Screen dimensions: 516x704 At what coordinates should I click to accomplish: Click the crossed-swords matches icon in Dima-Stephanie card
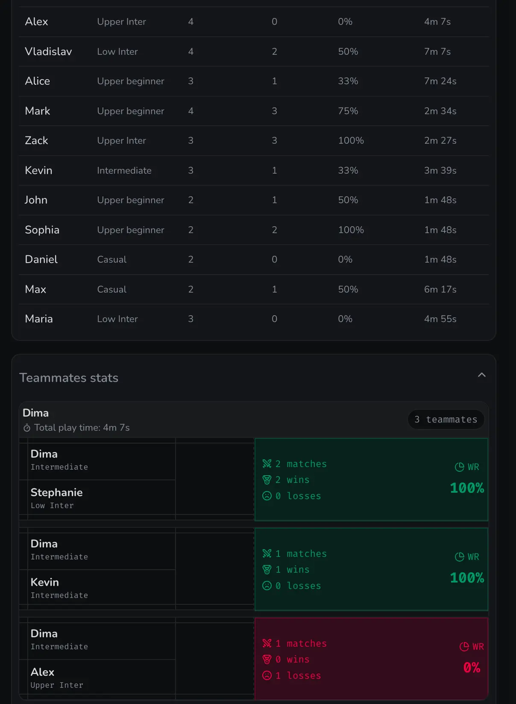pos(267,464)
